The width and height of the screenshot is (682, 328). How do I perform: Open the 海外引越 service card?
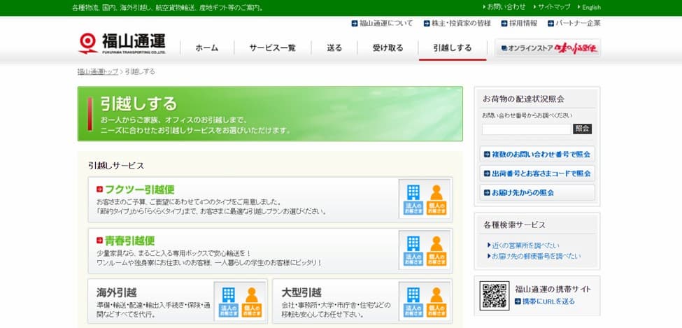tap(178, 301)
